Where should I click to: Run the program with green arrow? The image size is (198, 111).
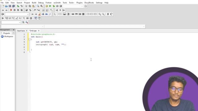[50, 6]
